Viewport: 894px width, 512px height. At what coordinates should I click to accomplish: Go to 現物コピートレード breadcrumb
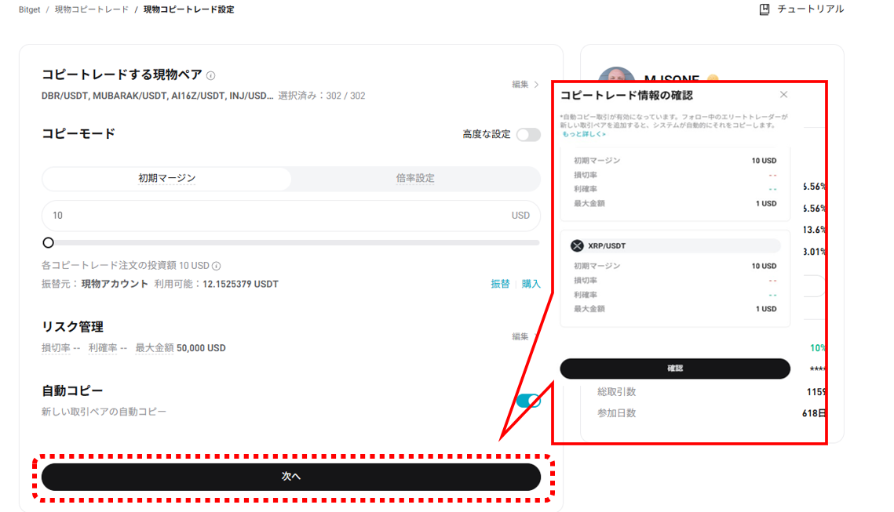(x=91, y=9)
